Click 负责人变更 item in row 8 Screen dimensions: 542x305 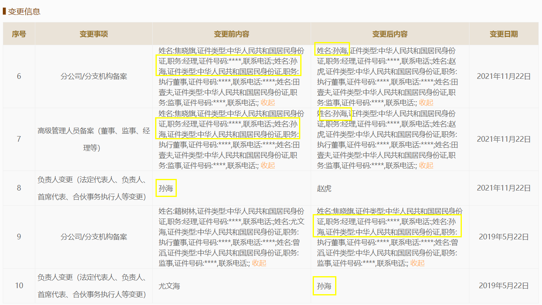[x=94, y=188]
